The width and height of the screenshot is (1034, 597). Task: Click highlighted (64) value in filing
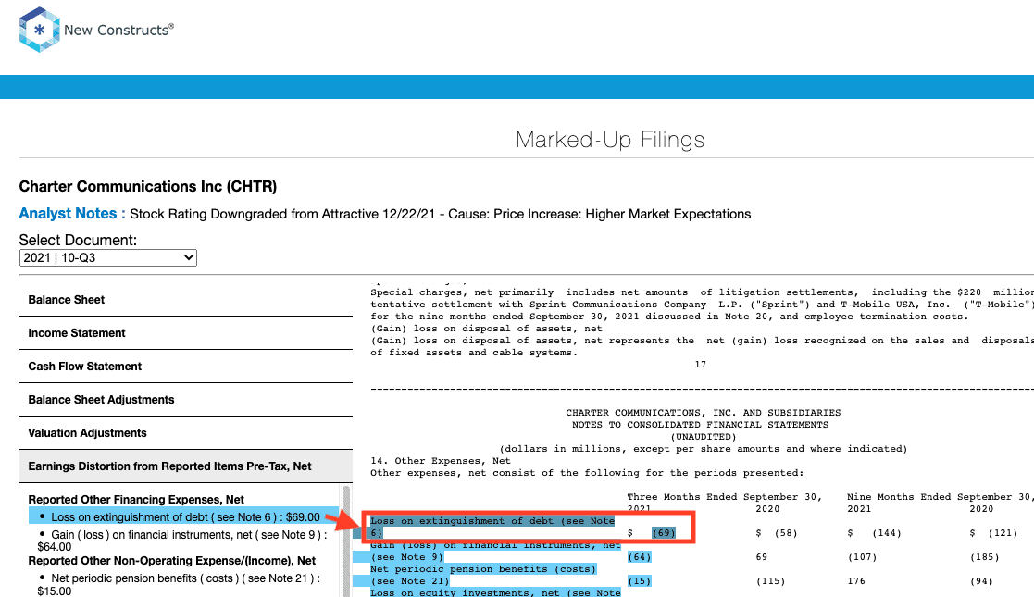click(x=639, y=557)
